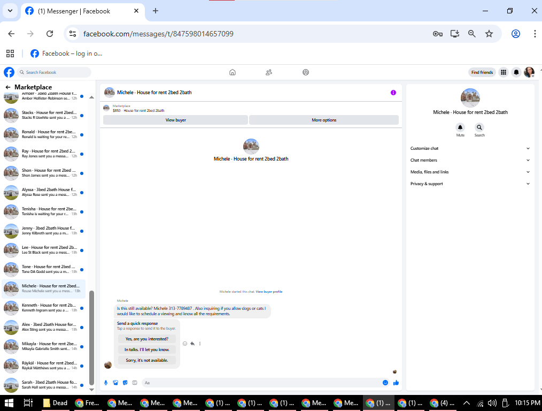This screenshot has width=542, height=411.
Task: Open Windows Start menu
Action: [9, 403]
